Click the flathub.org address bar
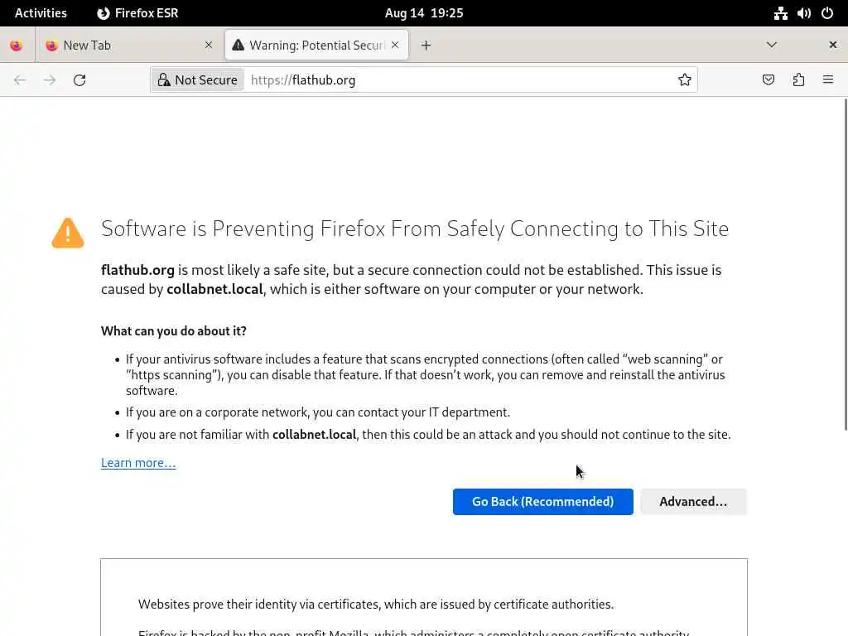The image size is (848, 636). coord(455,80)
